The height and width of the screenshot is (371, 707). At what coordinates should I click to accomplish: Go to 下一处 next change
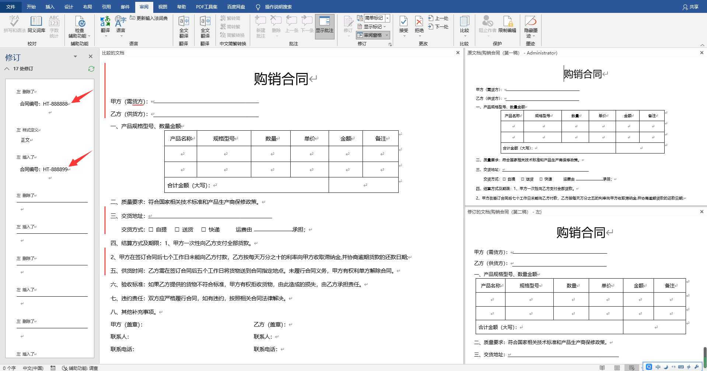(438, 26)
